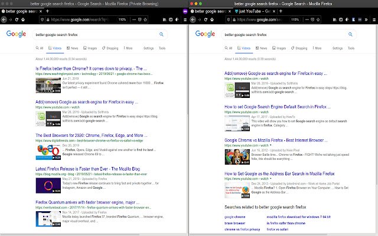Switch to All results in private window

[40, 48]
